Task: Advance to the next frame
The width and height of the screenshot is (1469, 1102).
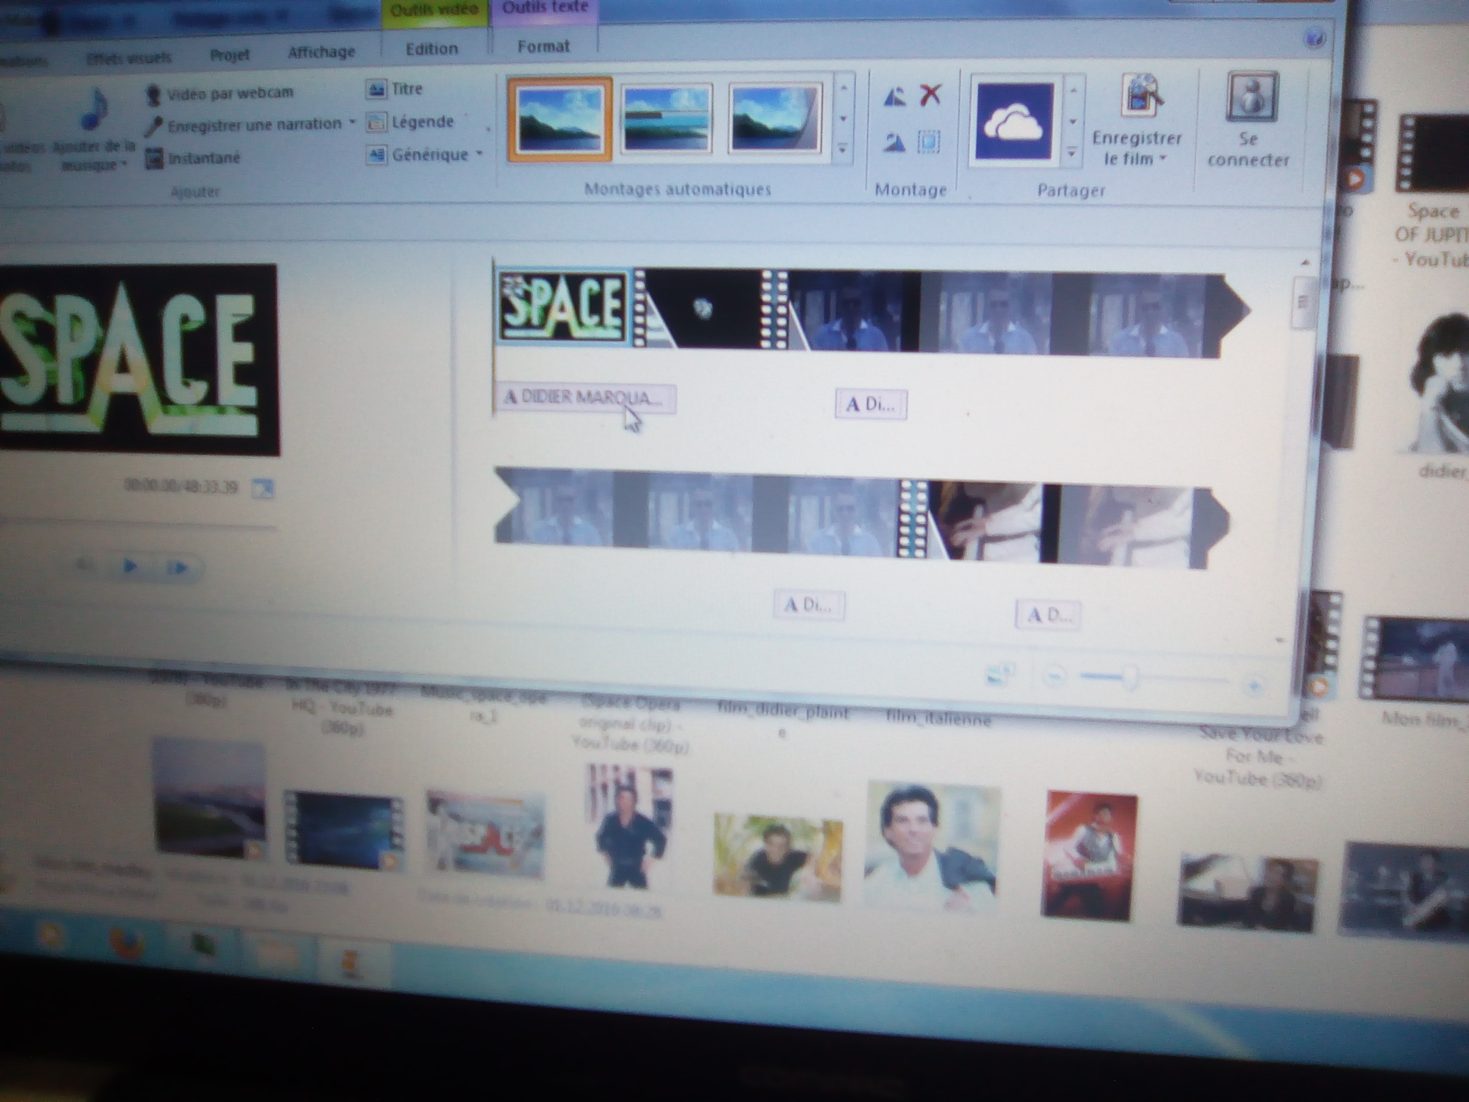Action: (x=178, y=568)
